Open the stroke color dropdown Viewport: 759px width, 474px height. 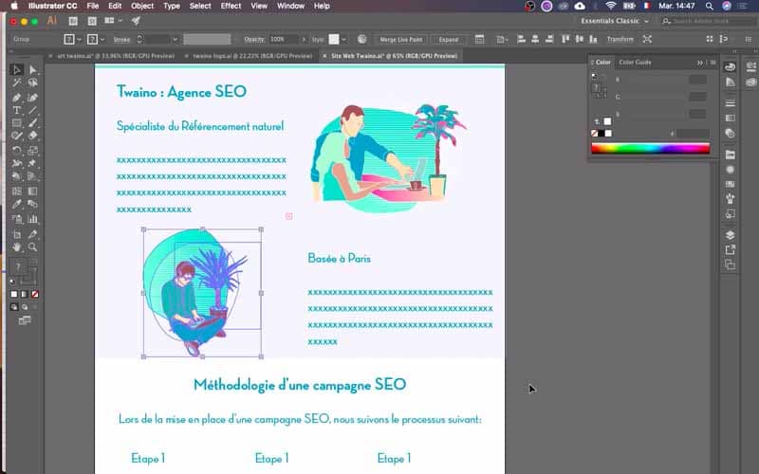click(x=102, y=39)
